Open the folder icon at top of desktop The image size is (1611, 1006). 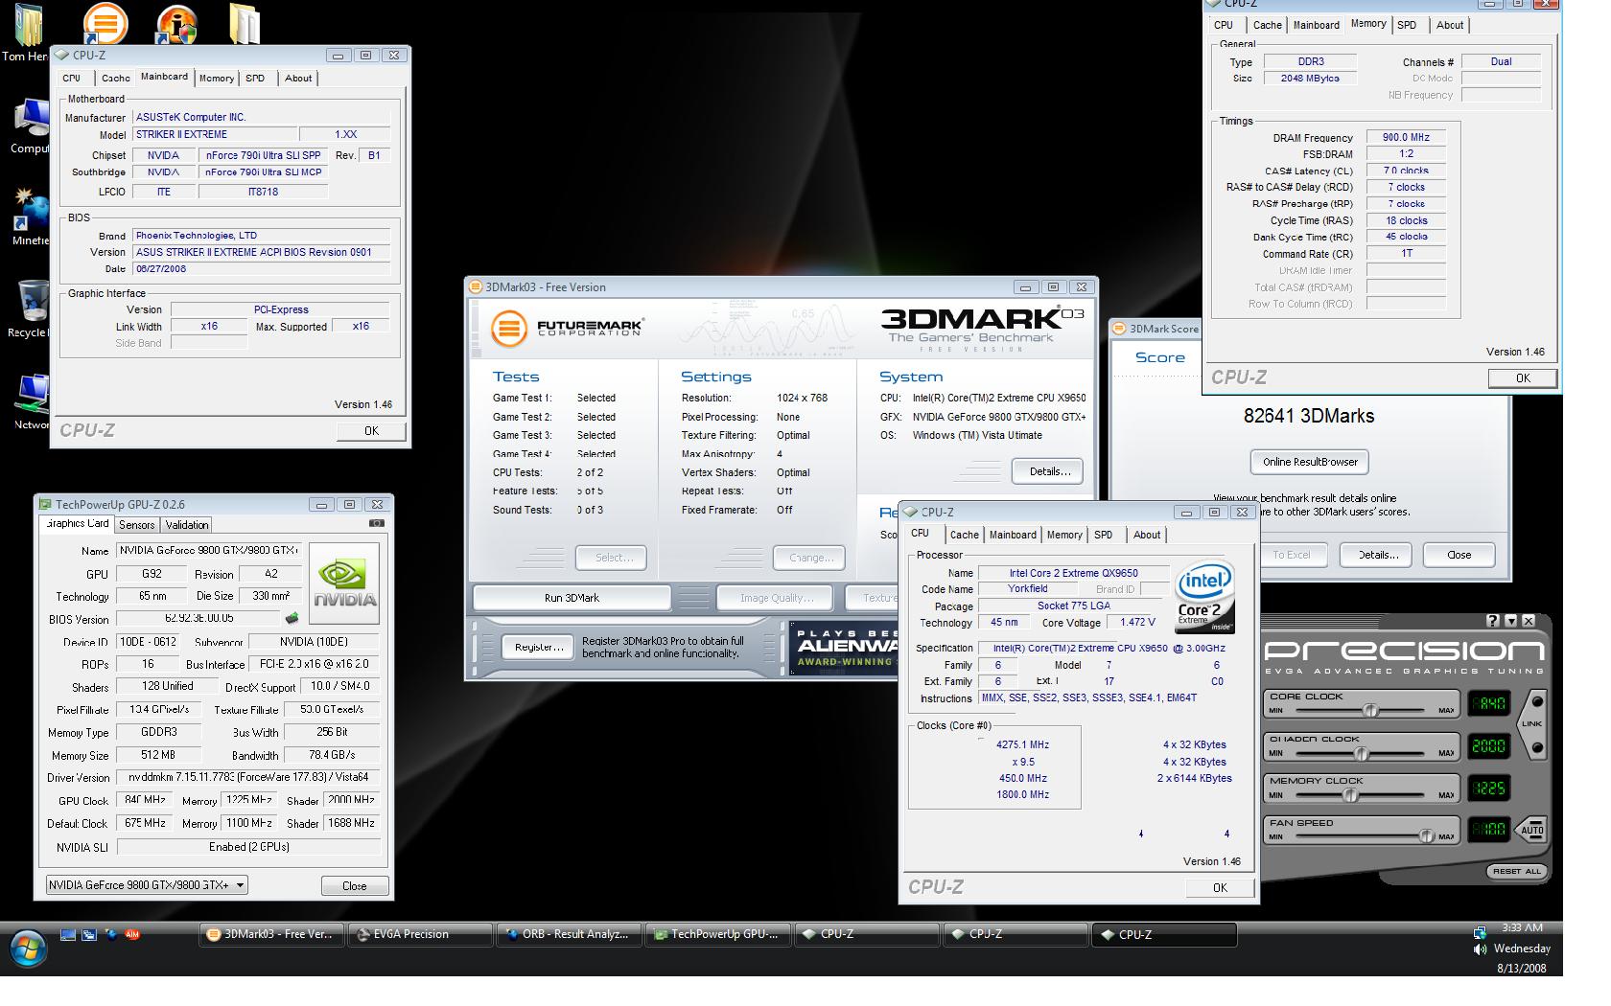coord(244,23)
